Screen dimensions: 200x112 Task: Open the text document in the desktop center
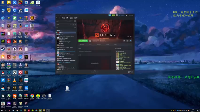click(67, 89)
